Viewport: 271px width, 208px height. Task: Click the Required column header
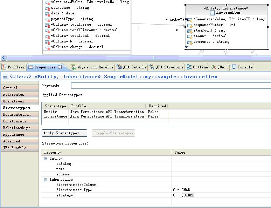pos(157,106)
